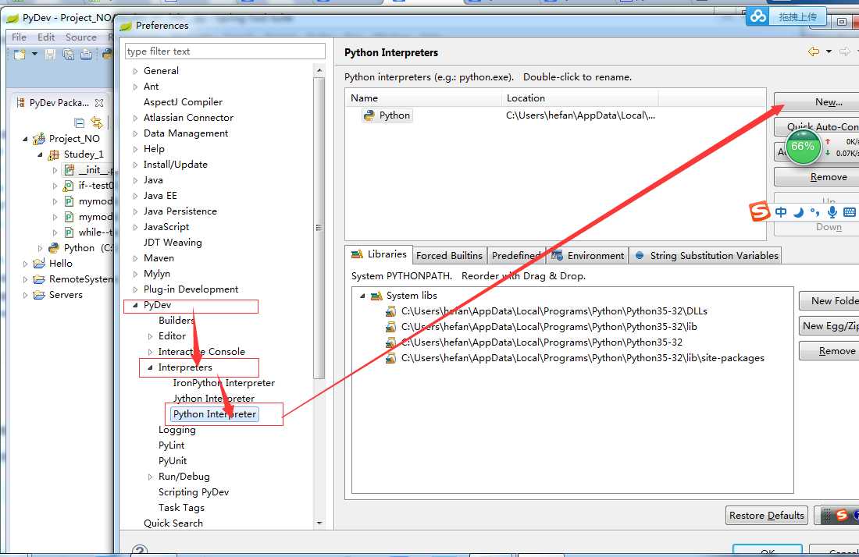Click the Name column header
Screen dimensions: 859x557
tap(423, 98)
